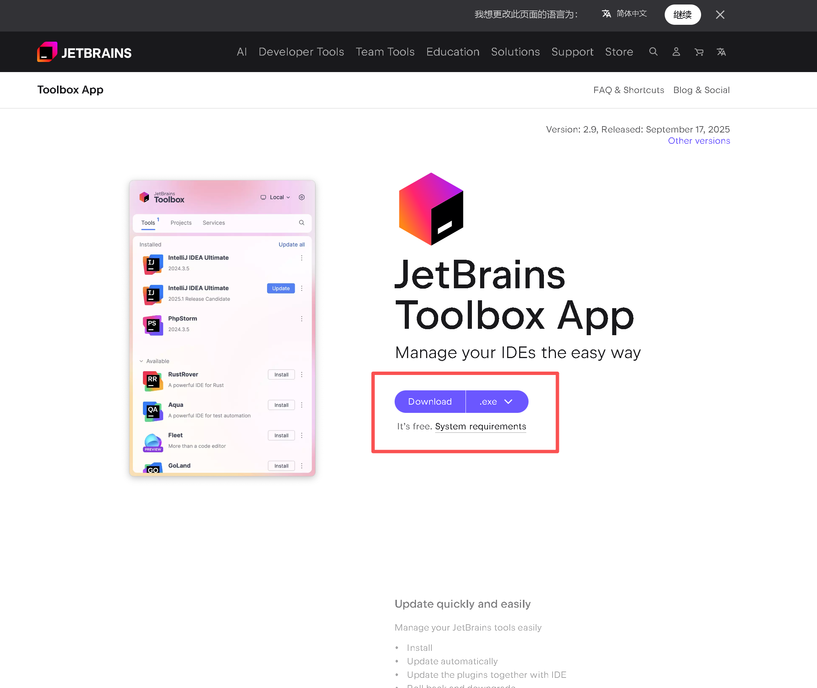Open the site search magnifier icon

(x=653, y=52)
